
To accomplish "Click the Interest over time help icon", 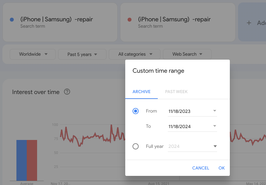I will (67, 92).
